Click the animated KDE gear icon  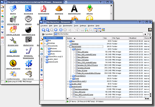150,30
